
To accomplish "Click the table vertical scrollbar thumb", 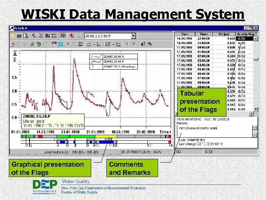I will [256, 59].
